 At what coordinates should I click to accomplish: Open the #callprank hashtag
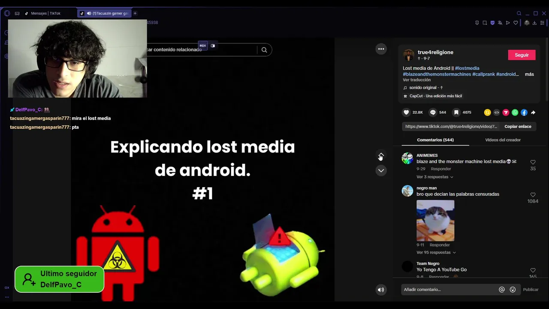(x=483, y=74)
